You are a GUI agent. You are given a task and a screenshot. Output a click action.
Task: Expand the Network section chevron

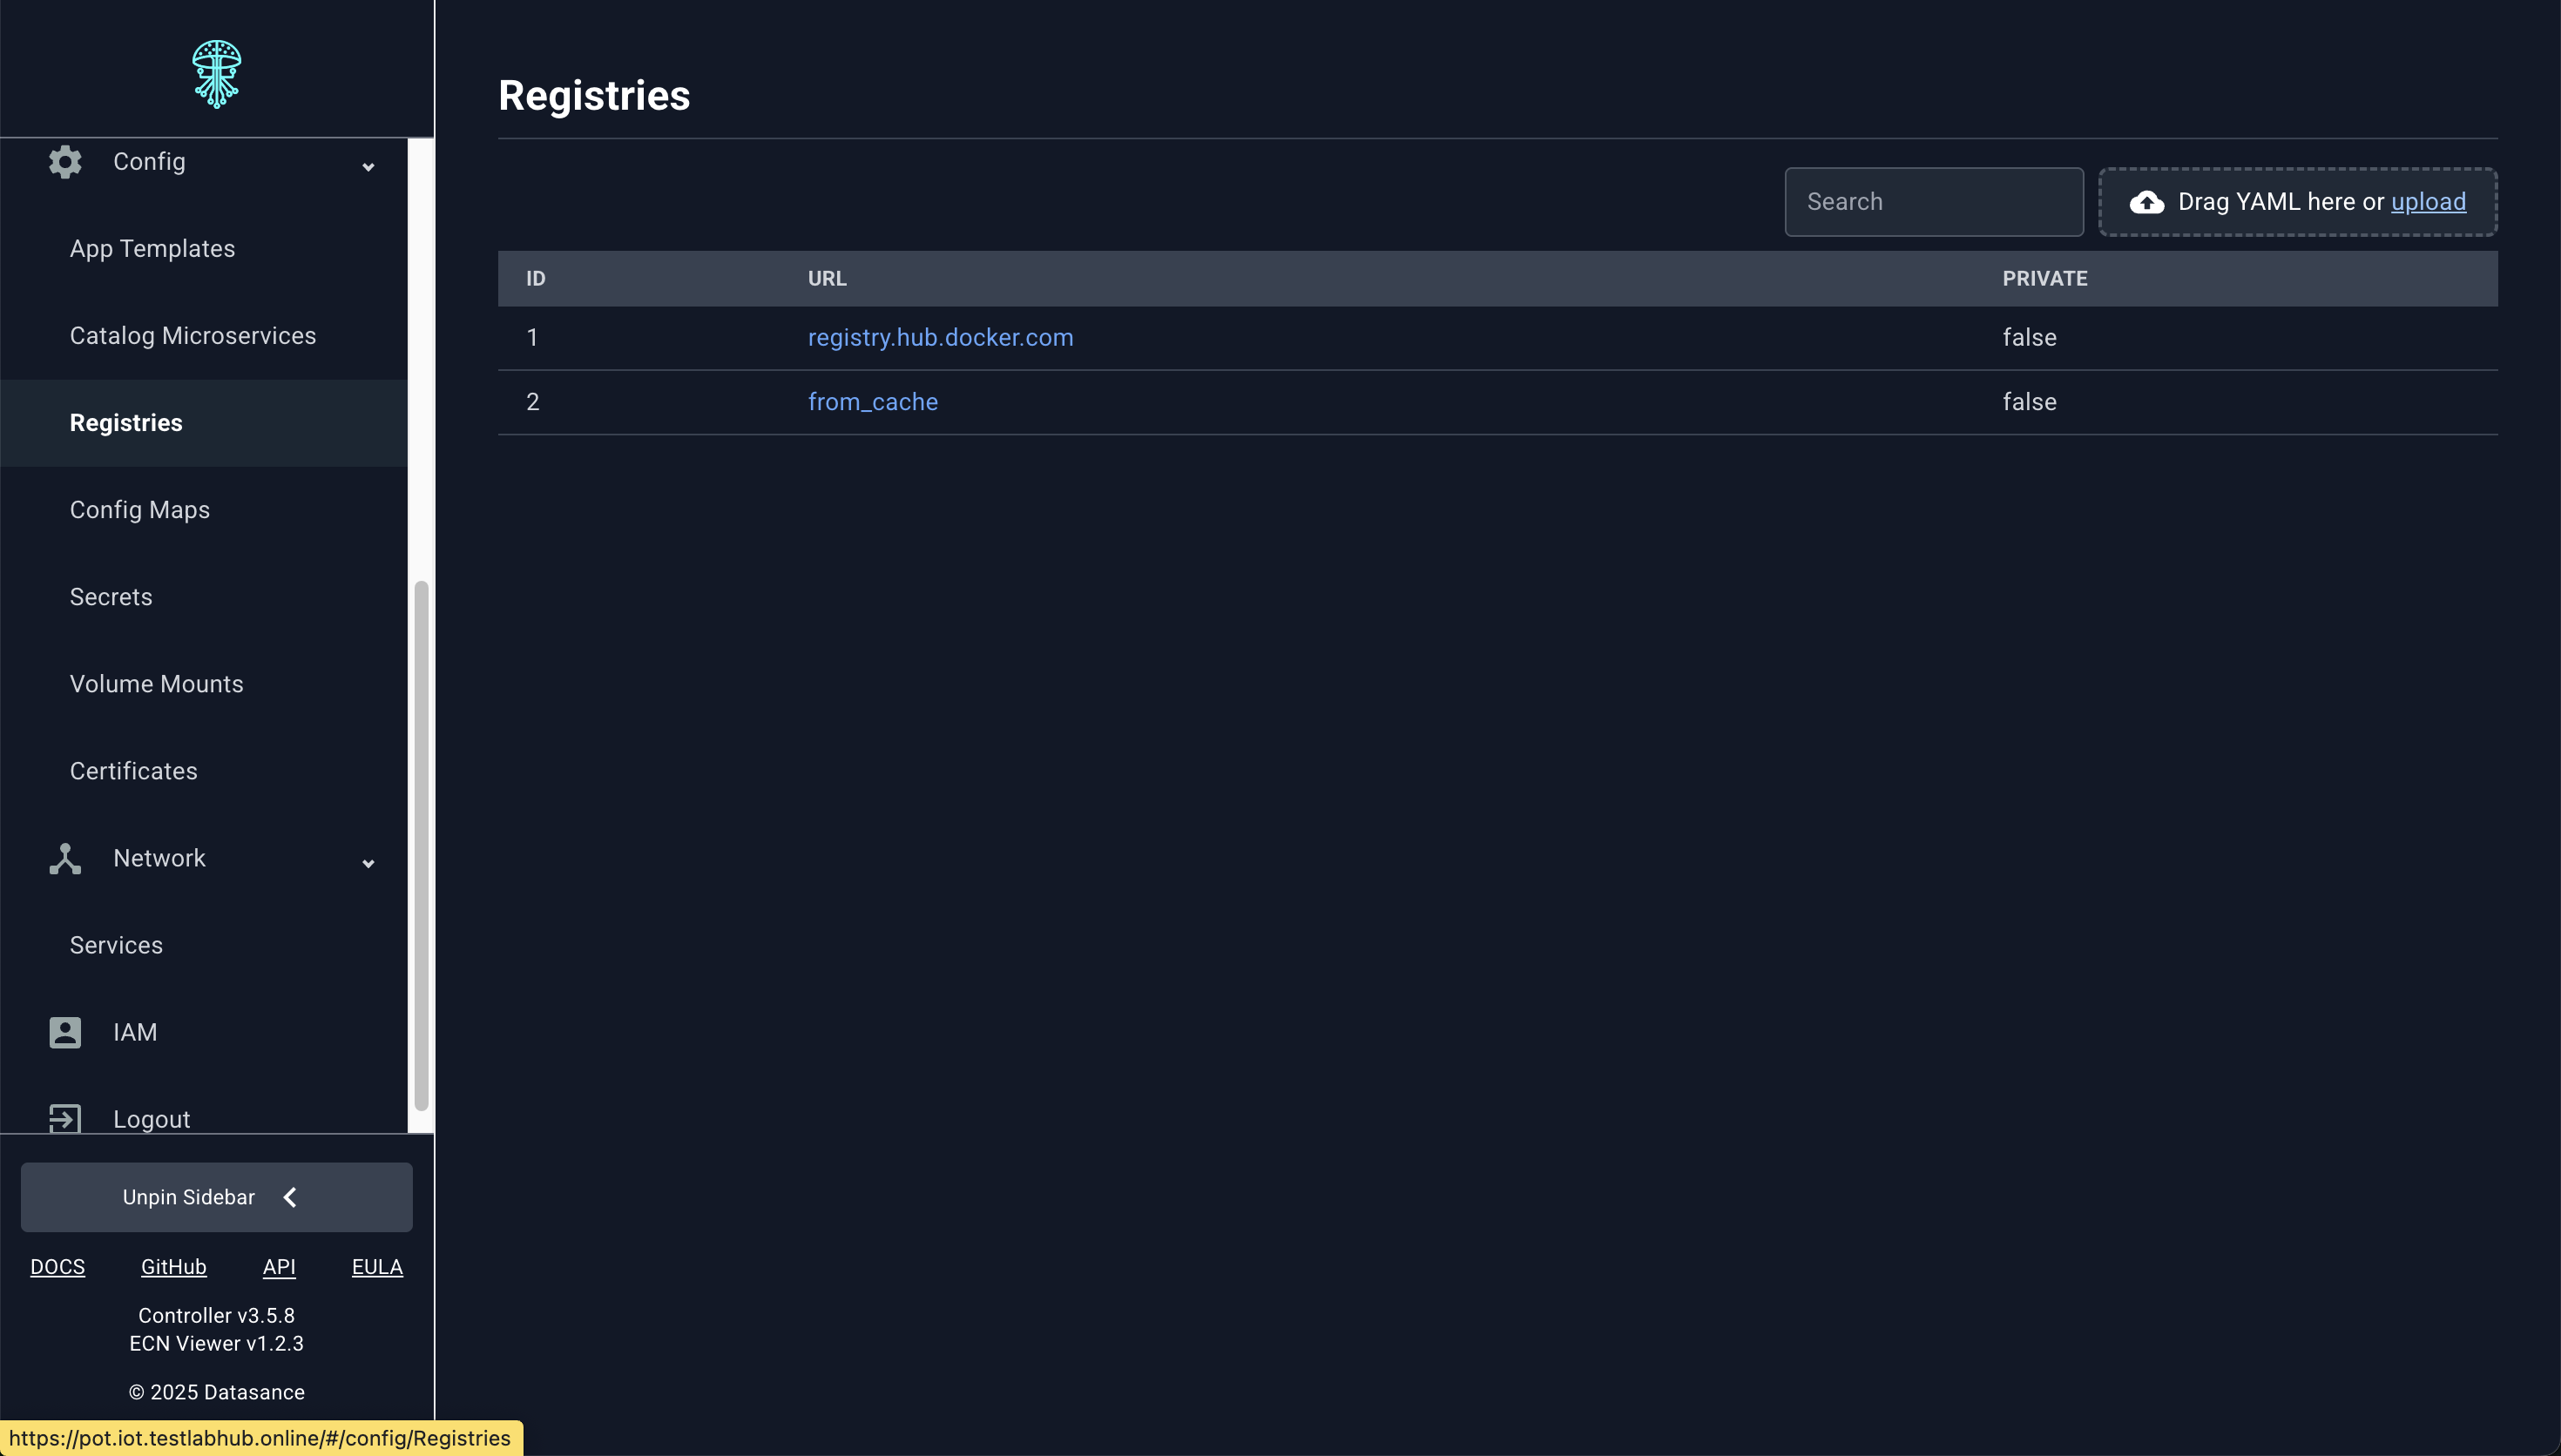(368, 862)
